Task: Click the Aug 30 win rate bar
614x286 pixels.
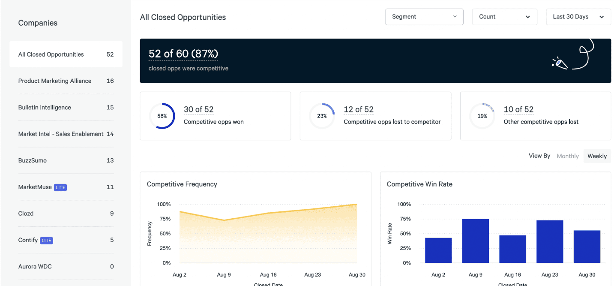Action: pyautogui.click(x=587, y=247)
